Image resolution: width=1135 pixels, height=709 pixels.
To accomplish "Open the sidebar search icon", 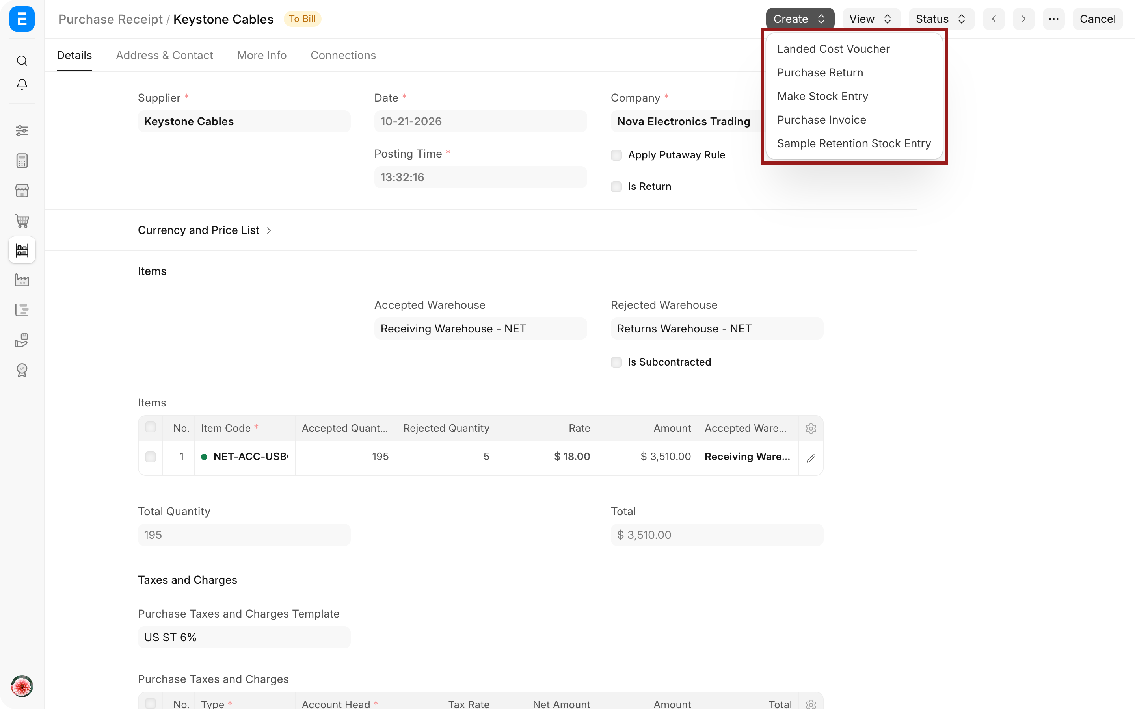I will click(22, 61).
